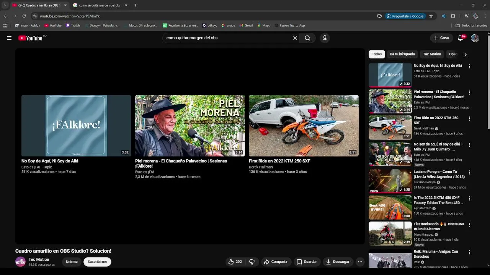
Task: Open sidebar thumbnail Best 450 EVER video
Action: pos(390,207)
